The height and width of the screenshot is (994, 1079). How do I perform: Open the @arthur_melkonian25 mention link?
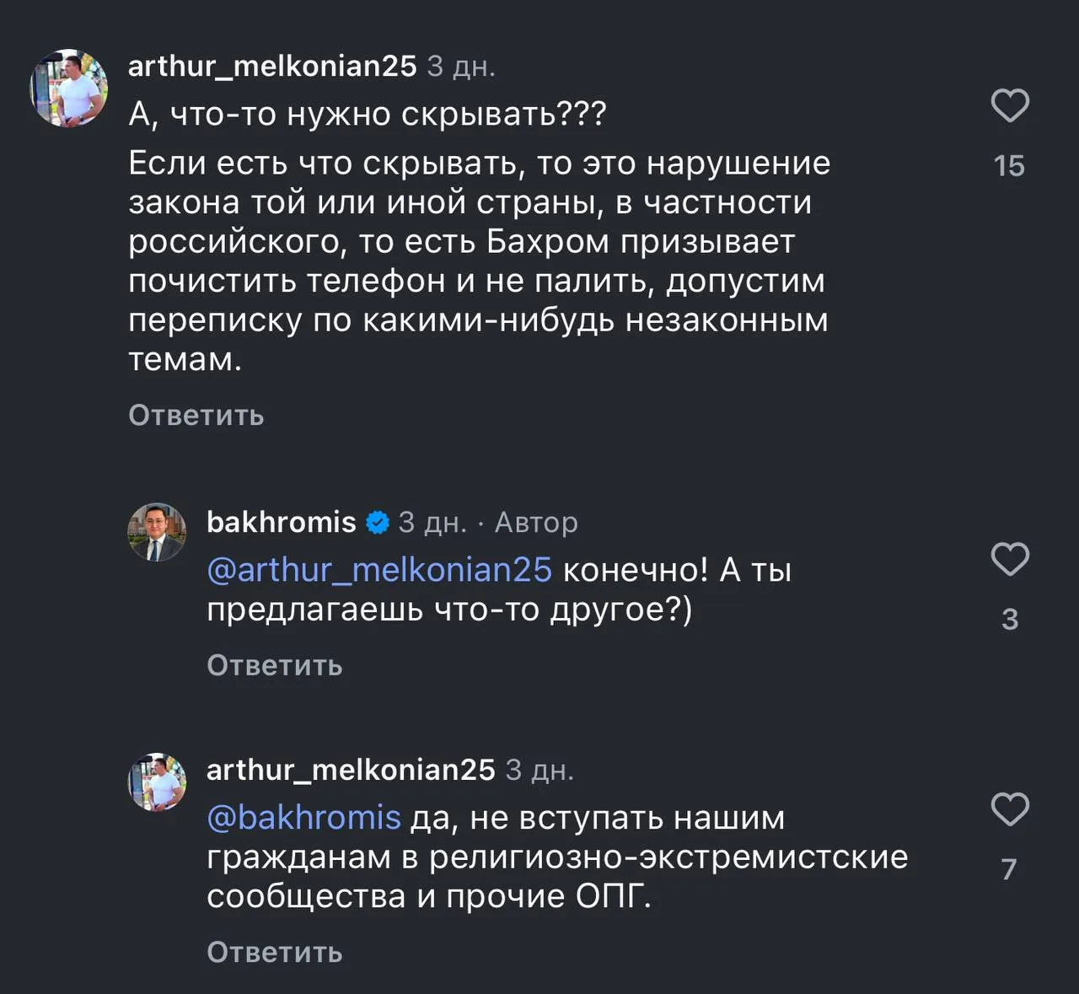point(379,571)
